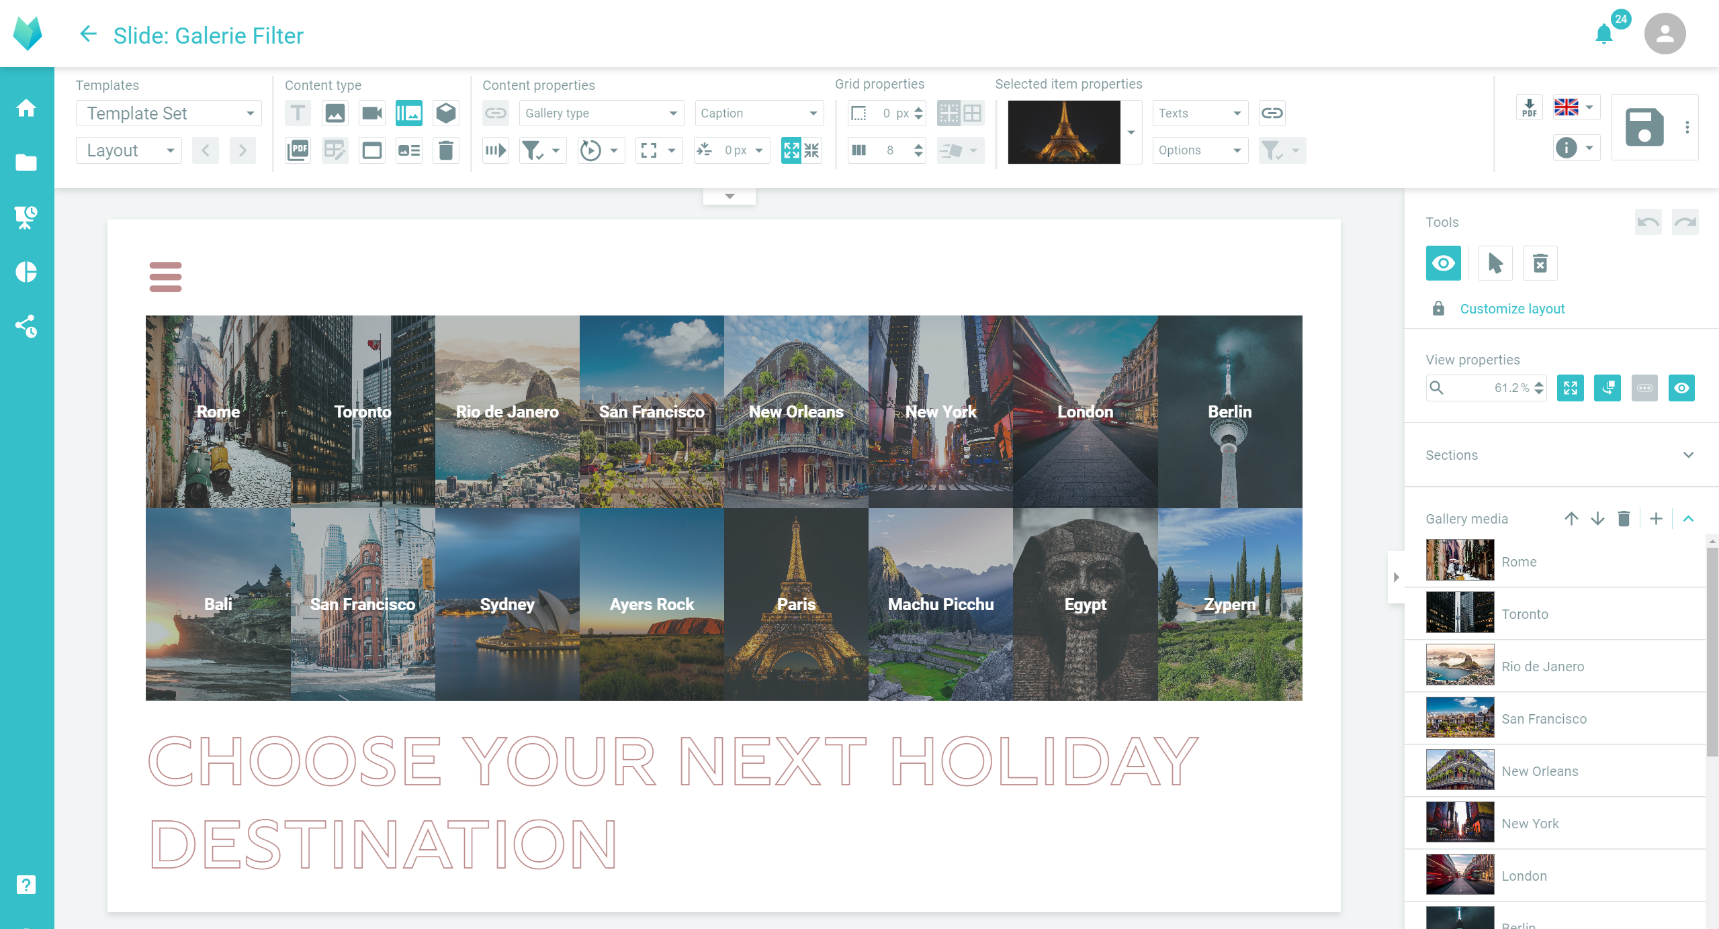Undo the last action in Tools
The image size is (1719, 929).
click(x=1648, y=222)
